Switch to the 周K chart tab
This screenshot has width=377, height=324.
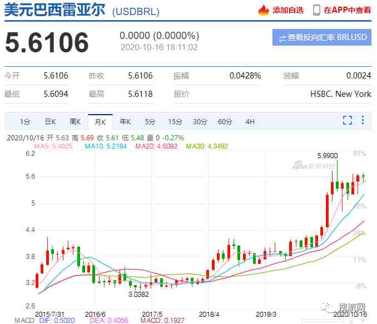click(x=75, y=122)
